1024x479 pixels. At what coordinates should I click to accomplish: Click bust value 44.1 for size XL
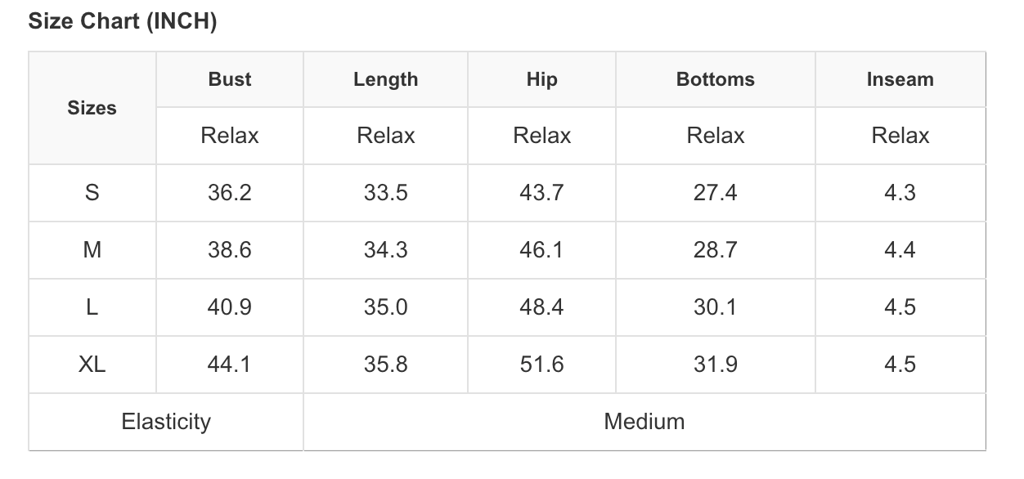point(230,365)
